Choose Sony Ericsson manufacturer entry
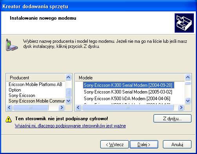 22,95
